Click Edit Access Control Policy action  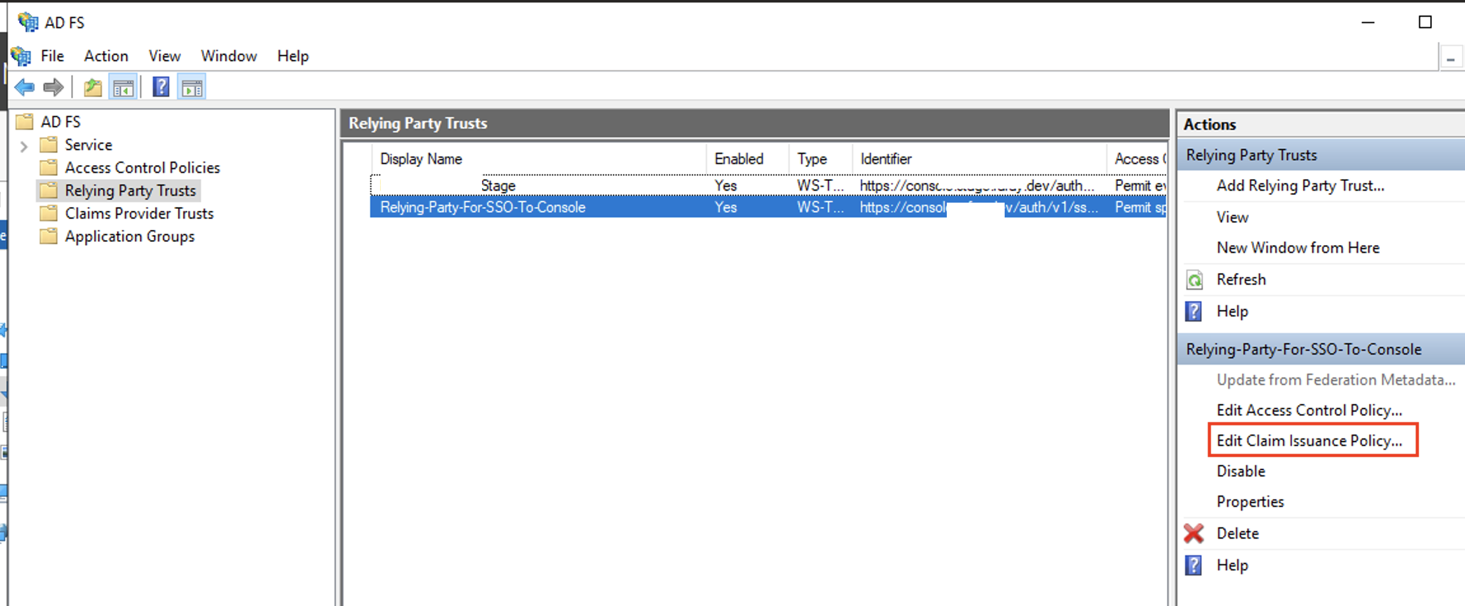[x=1309, y=410]
